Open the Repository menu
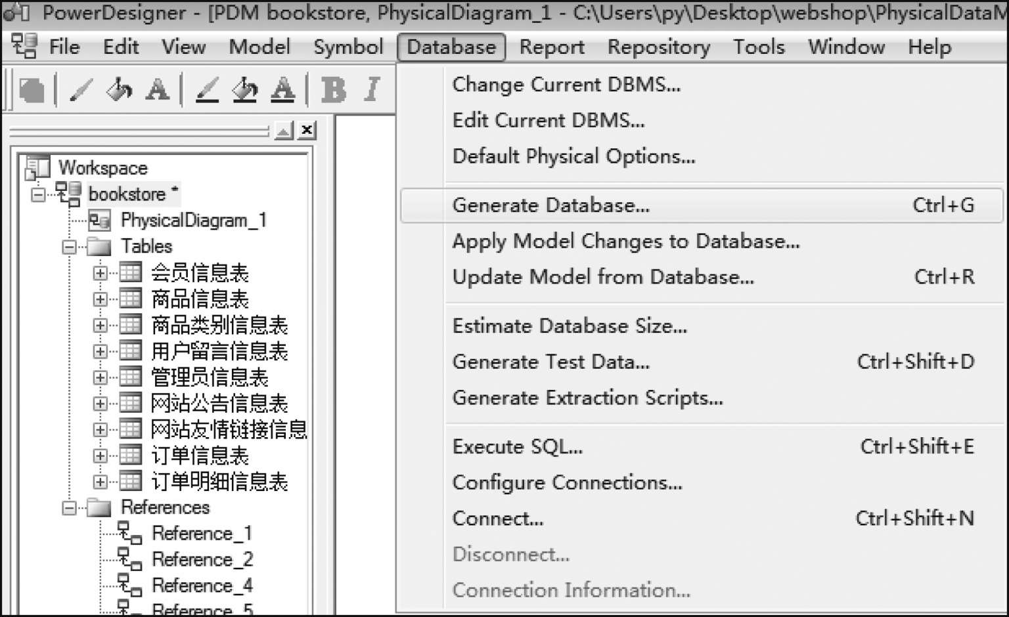The image size is (1009, 617). pyautogui.click(x=659, y=47)
